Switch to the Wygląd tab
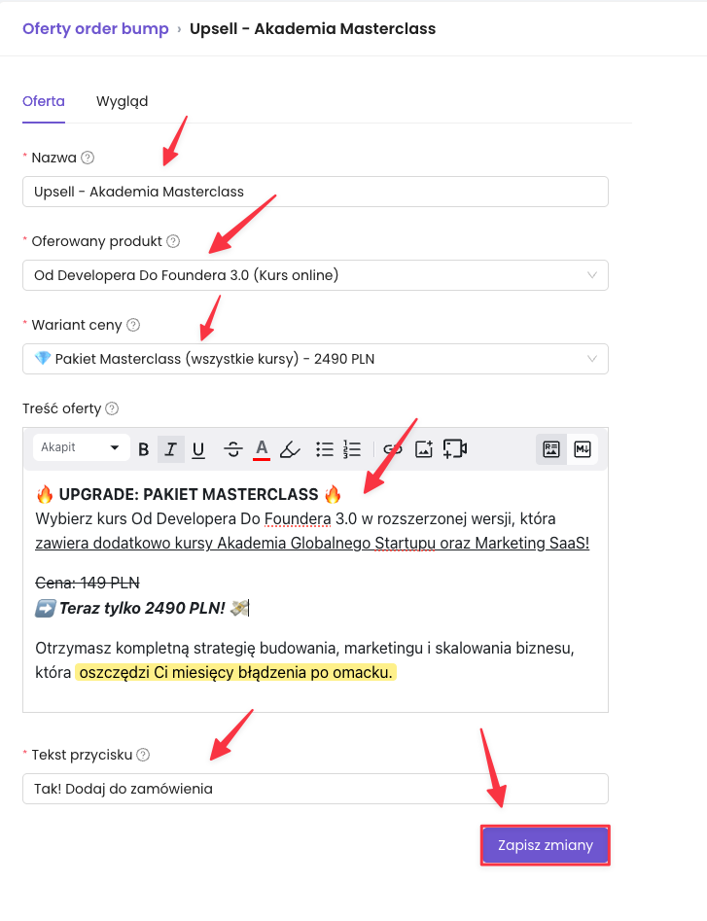 coord(122,101)
